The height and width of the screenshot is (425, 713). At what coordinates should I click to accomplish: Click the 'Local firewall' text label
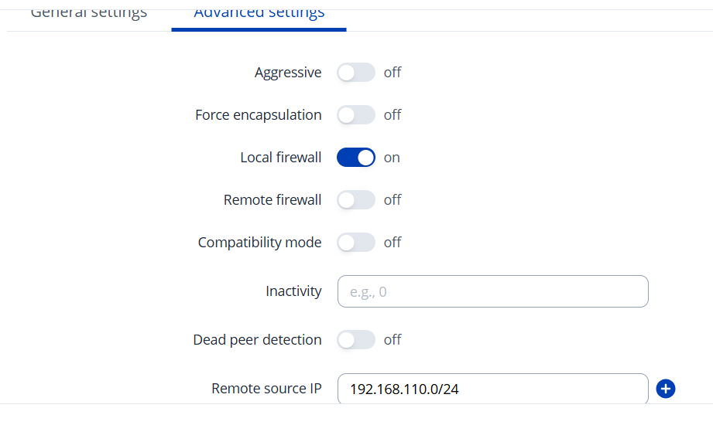280,158
